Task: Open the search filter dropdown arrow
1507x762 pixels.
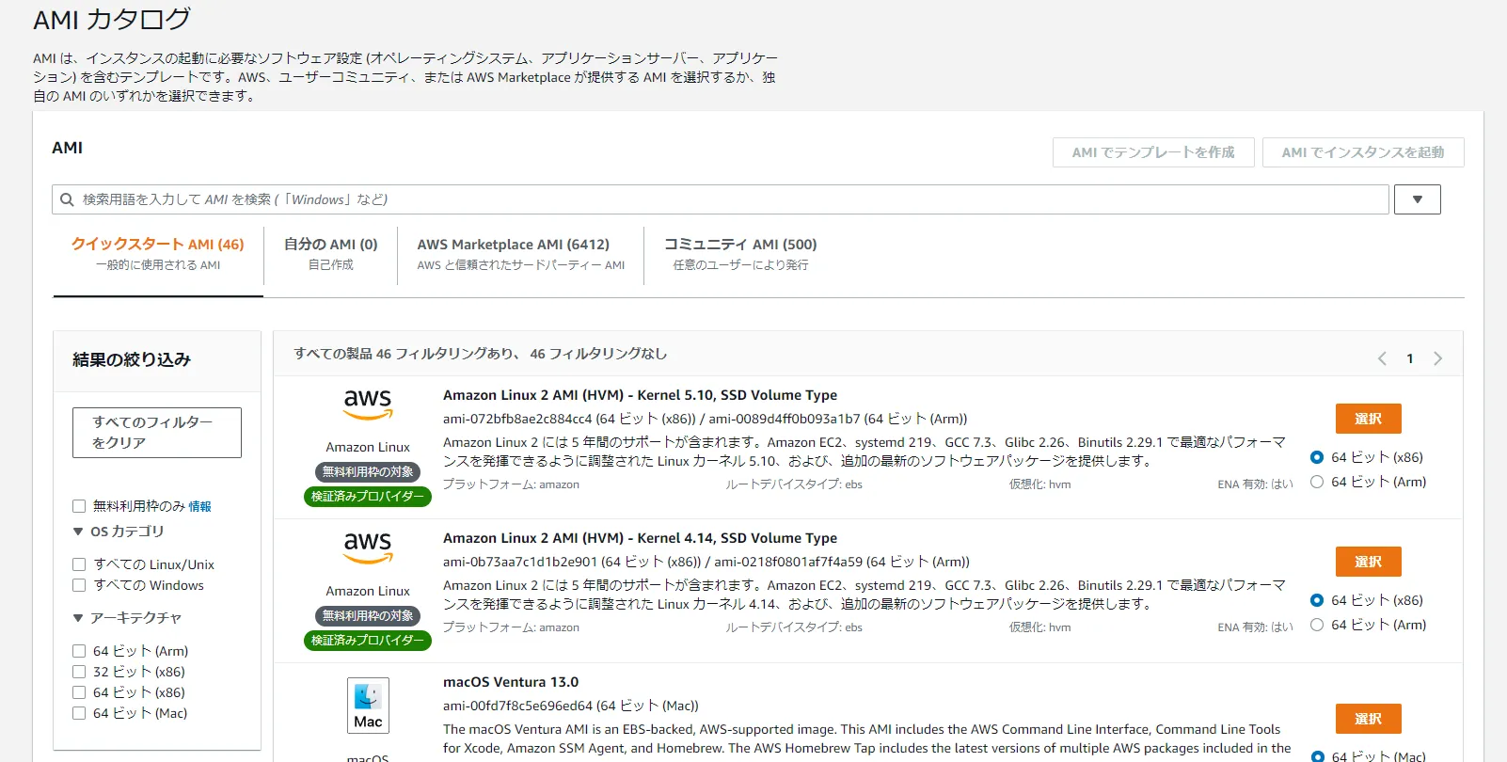Action: point(1418,199)
